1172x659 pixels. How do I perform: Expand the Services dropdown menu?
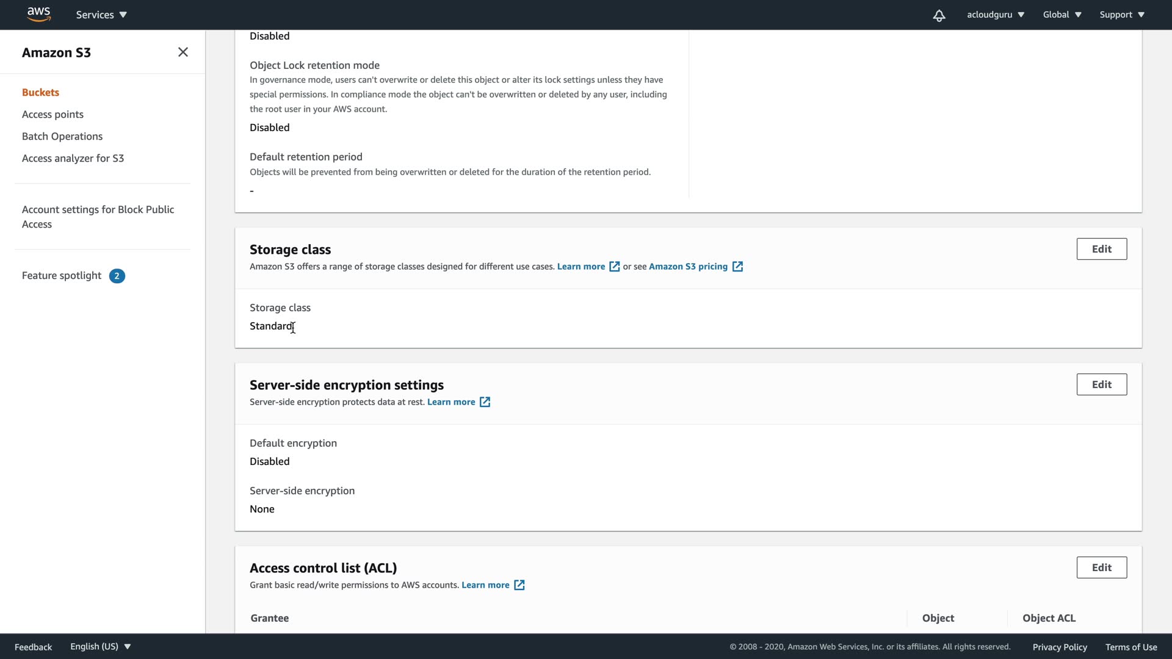101,15
